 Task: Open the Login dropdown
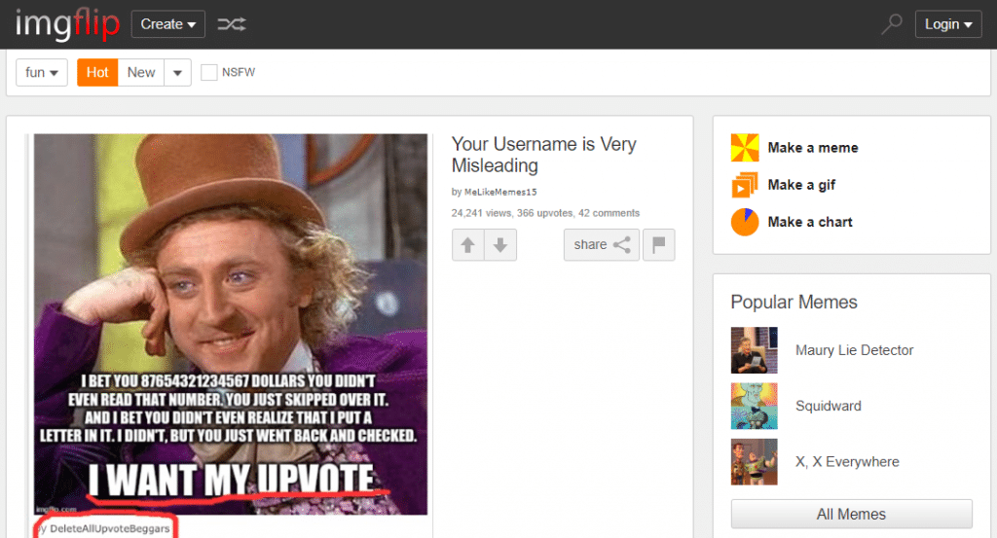(948, 24)
